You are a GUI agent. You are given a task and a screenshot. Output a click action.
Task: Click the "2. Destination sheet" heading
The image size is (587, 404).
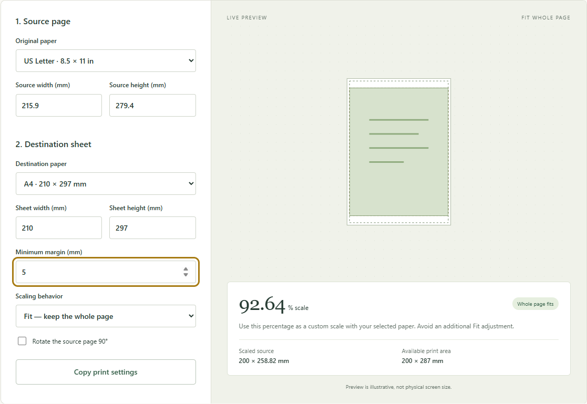(54, 144)
